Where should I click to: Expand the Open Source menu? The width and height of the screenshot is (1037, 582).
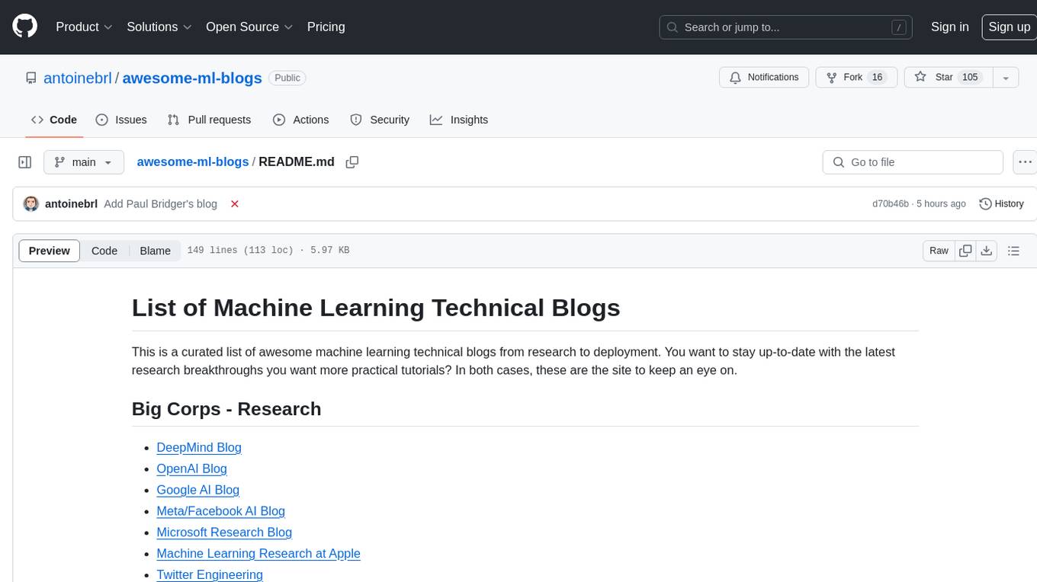tap(249, 27)
